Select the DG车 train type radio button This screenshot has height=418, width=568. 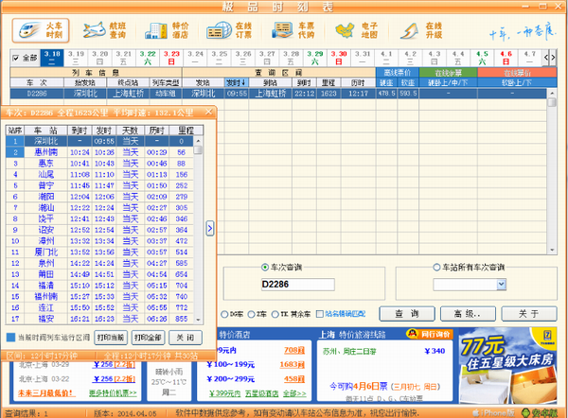click(x=224, y=314)
